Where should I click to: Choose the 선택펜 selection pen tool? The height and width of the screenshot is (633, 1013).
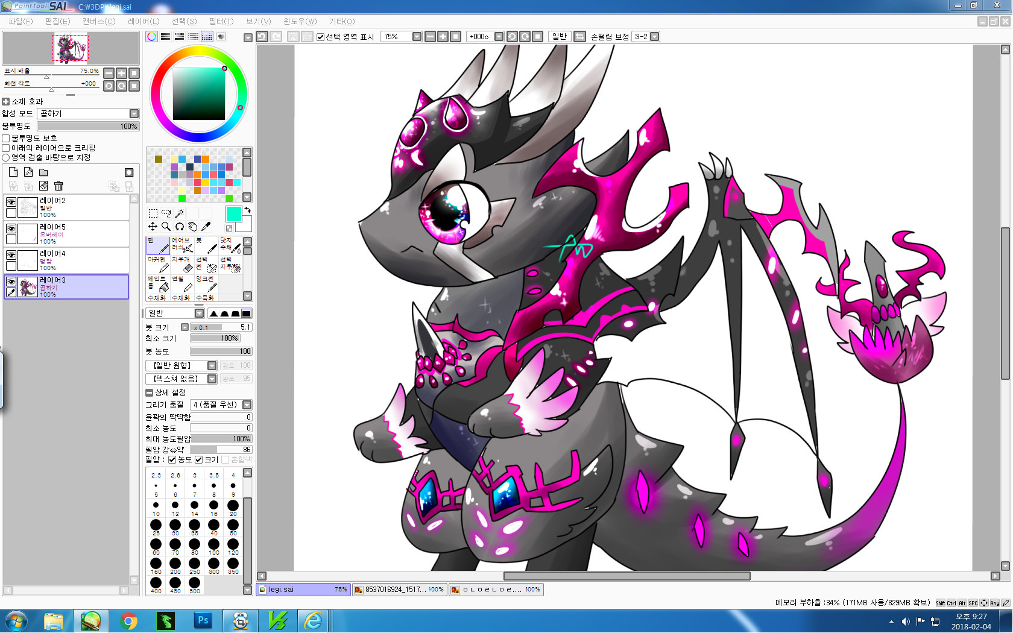pos(206,265)
